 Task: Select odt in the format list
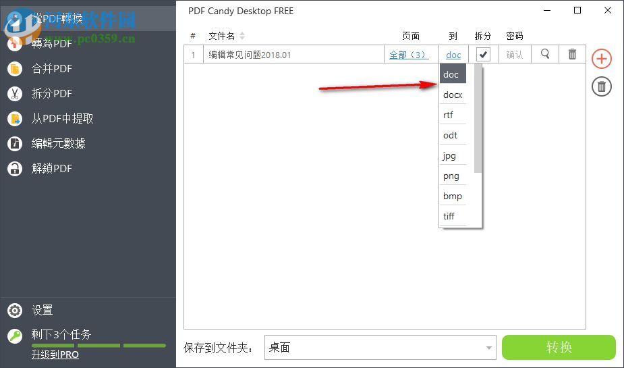[453, 136]
